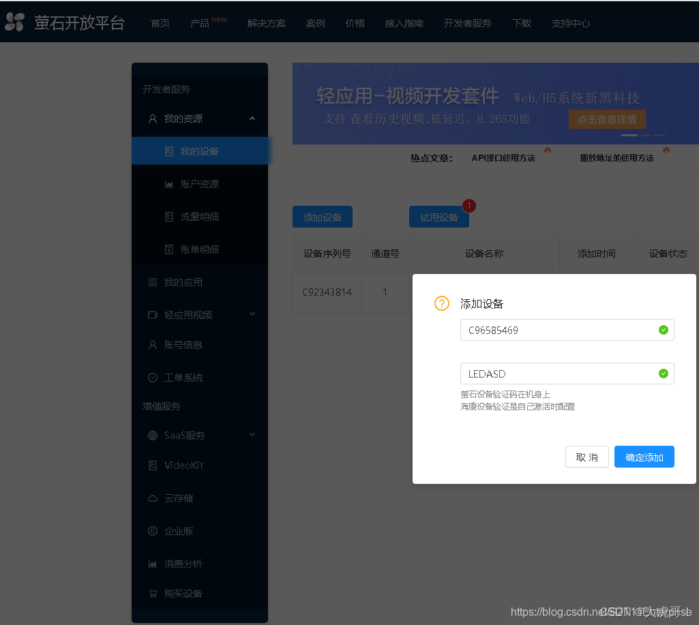Open 云存储 cloud storage icon
This screenshot has height=625, width=699.
tap(151, 498)
